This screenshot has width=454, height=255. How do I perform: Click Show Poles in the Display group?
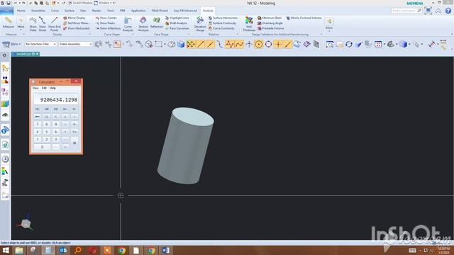[33, 24]
